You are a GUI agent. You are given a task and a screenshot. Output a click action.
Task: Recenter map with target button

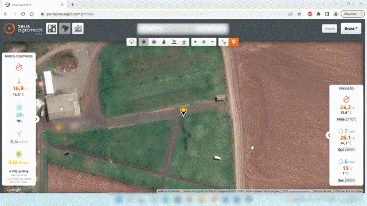click(204, 42)
